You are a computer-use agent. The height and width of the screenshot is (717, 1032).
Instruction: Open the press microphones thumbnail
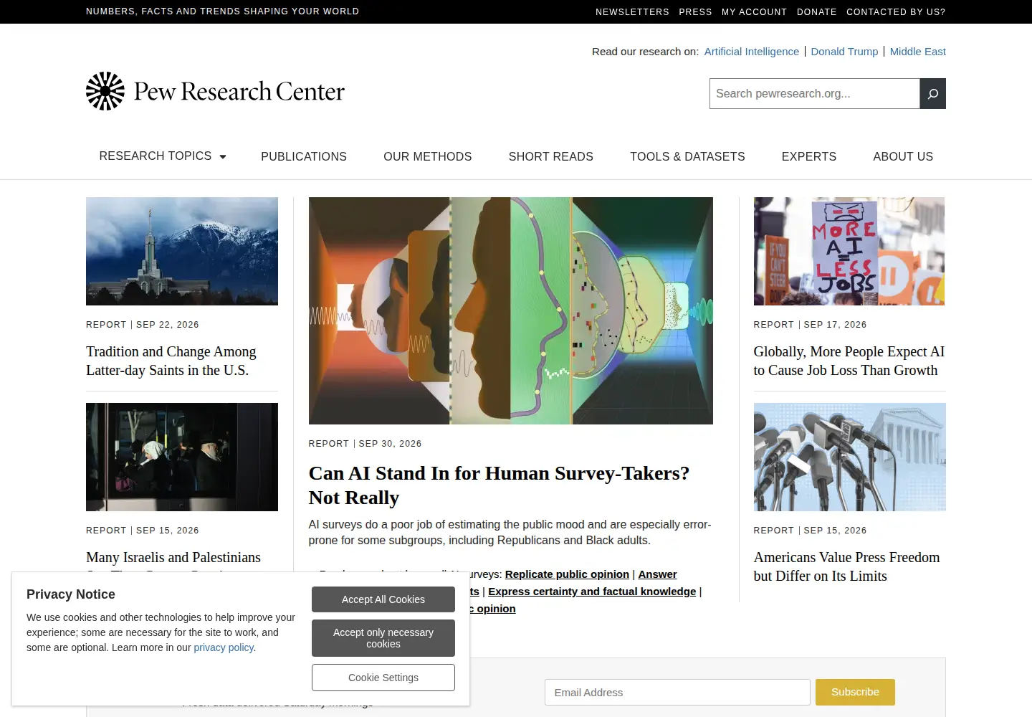click(850, 457)
